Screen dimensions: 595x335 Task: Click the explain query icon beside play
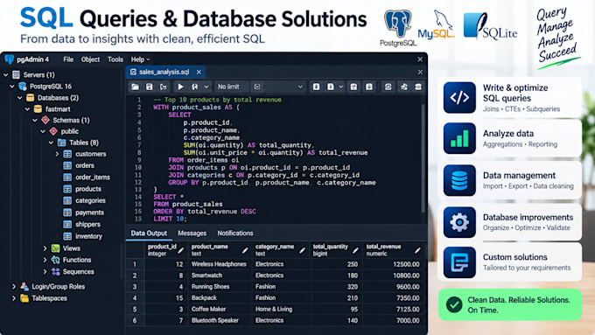click(x=194, y=87)
